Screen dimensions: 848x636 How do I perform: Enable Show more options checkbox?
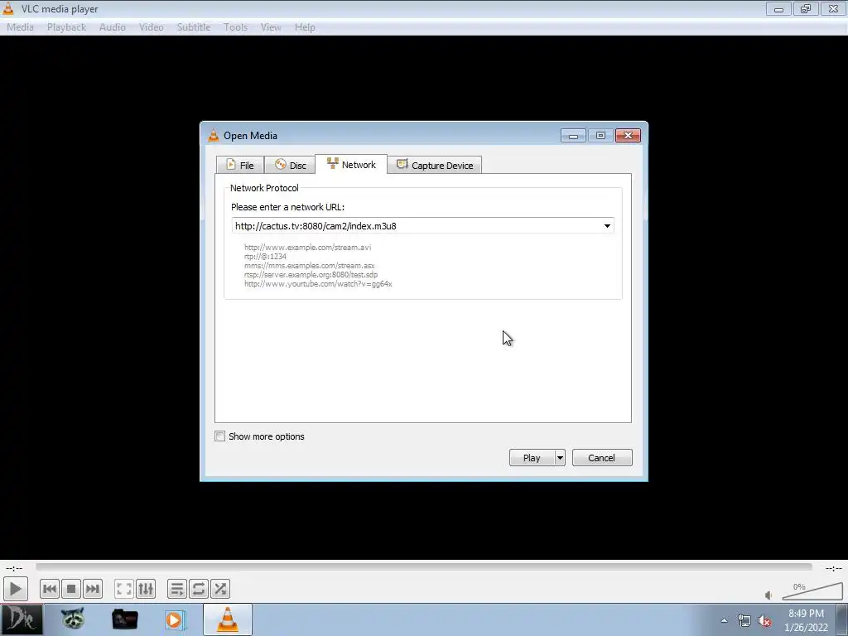219,436
